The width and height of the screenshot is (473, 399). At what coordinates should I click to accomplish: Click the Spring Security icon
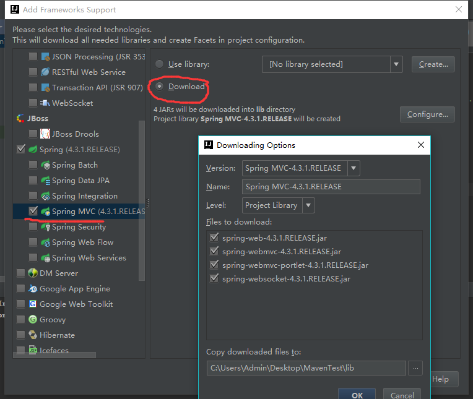[x=45, y=227]
